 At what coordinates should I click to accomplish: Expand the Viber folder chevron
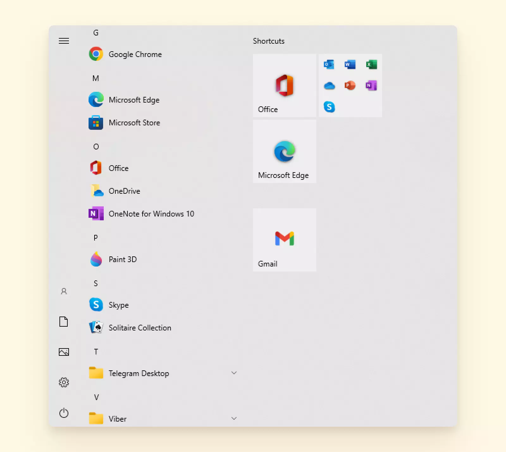(234, 418)
